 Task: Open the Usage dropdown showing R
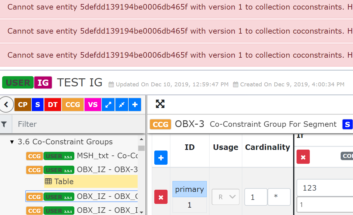[226, 197]
